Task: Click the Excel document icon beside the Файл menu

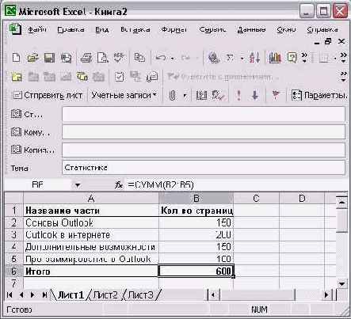Action: pos(15,28)
